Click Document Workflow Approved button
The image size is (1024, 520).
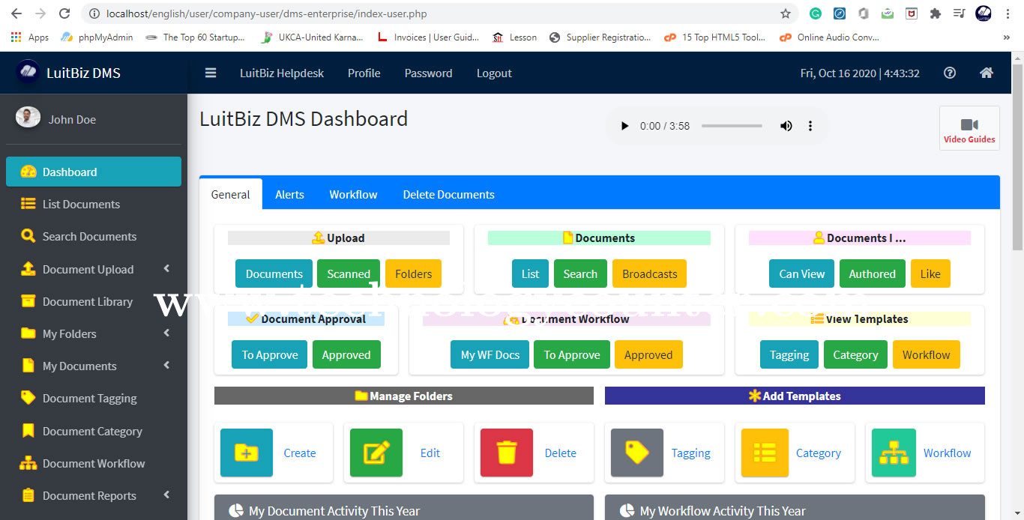(x=648, y=354)
